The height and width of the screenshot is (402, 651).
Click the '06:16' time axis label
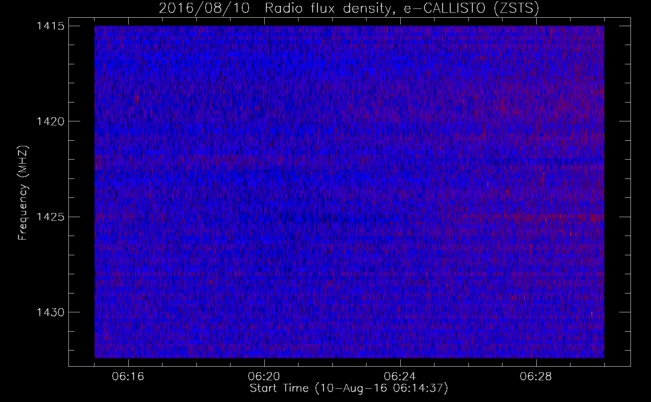[128, 377]
